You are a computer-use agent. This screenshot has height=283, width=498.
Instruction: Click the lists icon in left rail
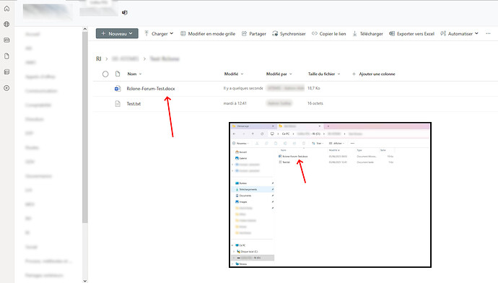coord(6,72)
